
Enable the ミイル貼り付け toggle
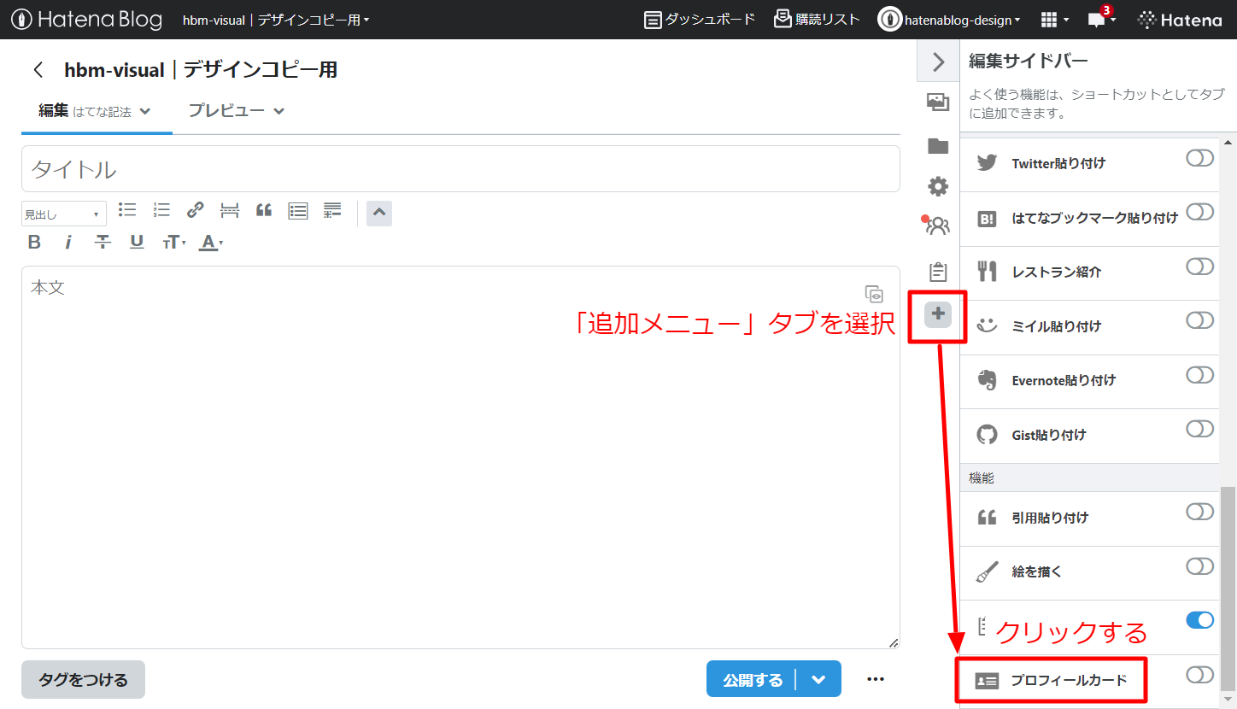coord(1199,320)
